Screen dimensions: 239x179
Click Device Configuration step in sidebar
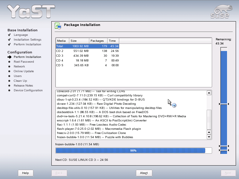pos(28,90)
